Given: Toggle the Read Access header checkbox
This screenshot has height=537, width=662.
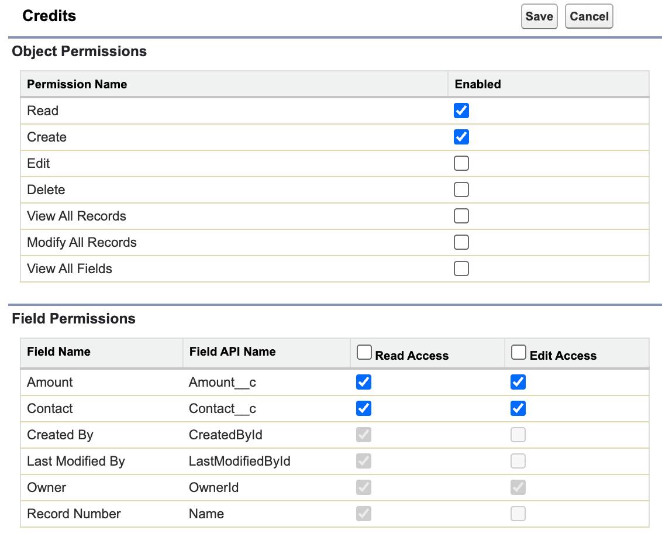Looking at the screenshot, I should pos(364,352).
